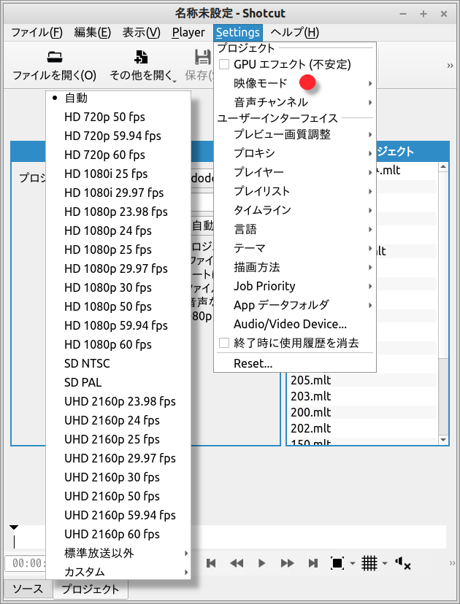Start playback with the play button

[262, 563]
